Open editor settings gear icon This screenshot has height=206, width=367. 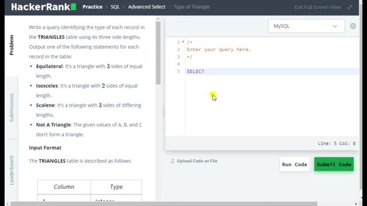tap(353, 26)
